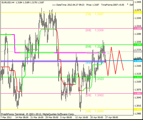The height and width of the screenshot is (120, 143).
Task: Click the [4/8] Murrey level label
Action: (88, 63)
